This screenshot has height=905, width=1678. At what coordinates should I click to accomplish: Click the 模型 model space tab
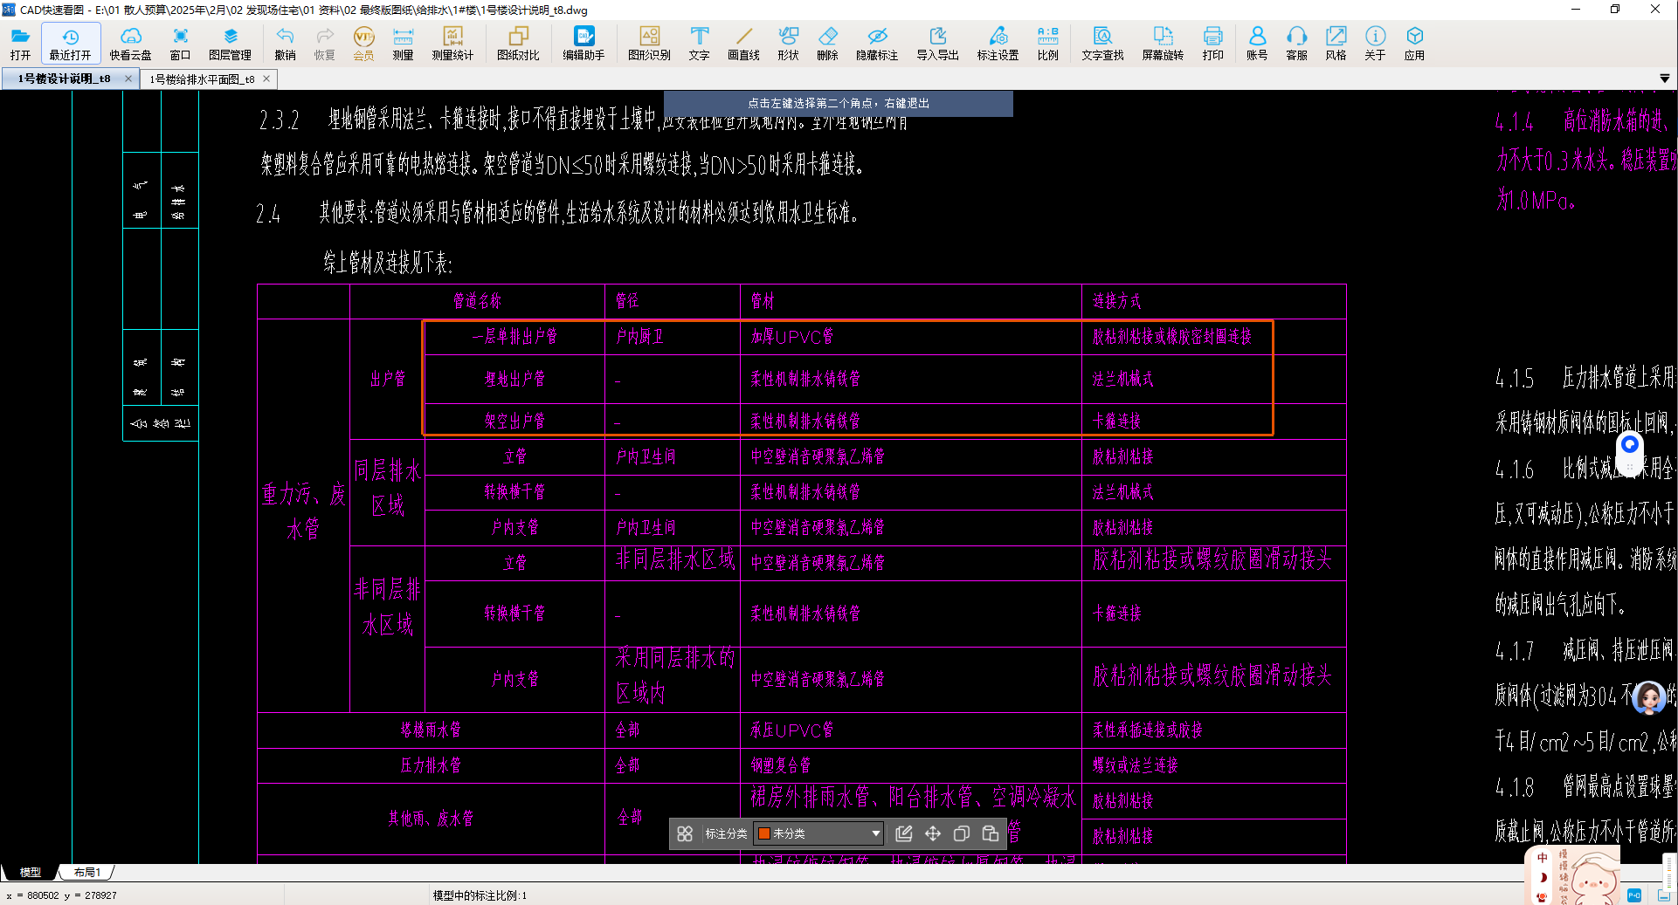[x=31, y=872]
